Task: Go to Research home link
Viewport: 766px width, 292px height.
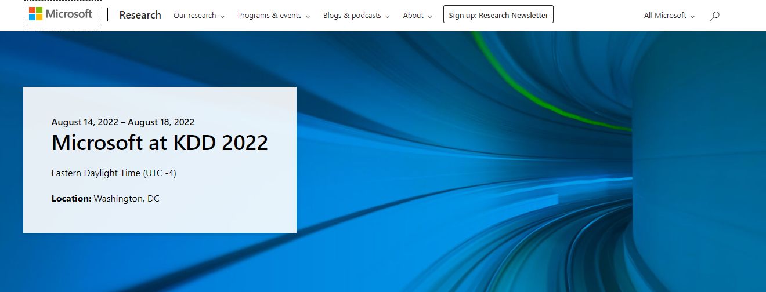Action: [140, 15]
